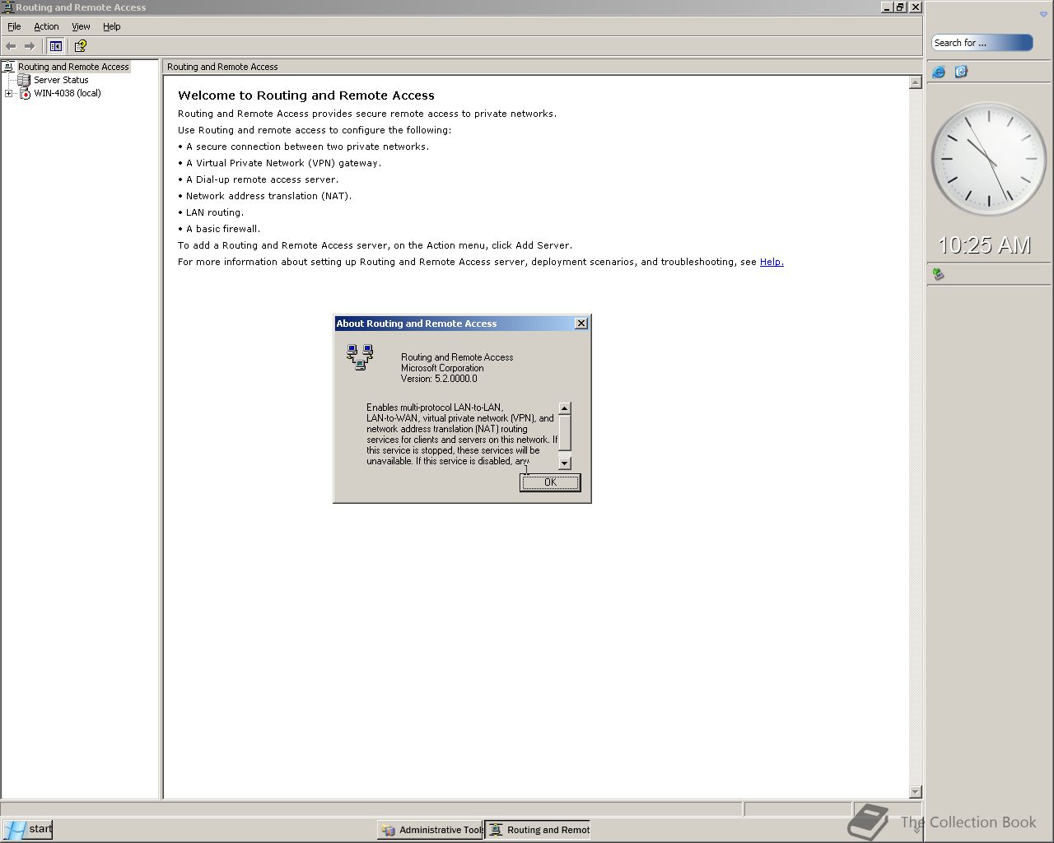Screen dimensions: 1054x843
Task: Click the Help toolbar icon with question mark
Action: 80,46
